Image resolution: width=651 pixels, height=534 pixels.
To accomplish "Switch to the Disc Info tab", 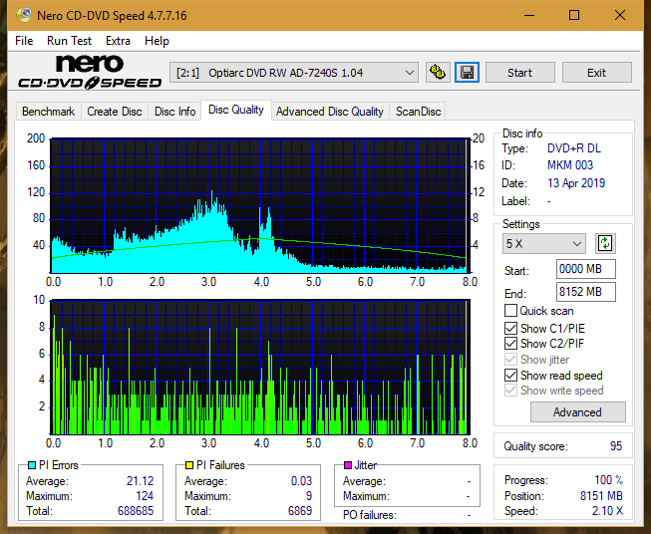I will pos(174,112).
